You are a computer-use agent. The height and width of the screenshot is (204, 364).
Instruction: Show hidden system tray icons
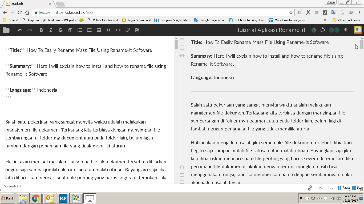coord(301,198)
